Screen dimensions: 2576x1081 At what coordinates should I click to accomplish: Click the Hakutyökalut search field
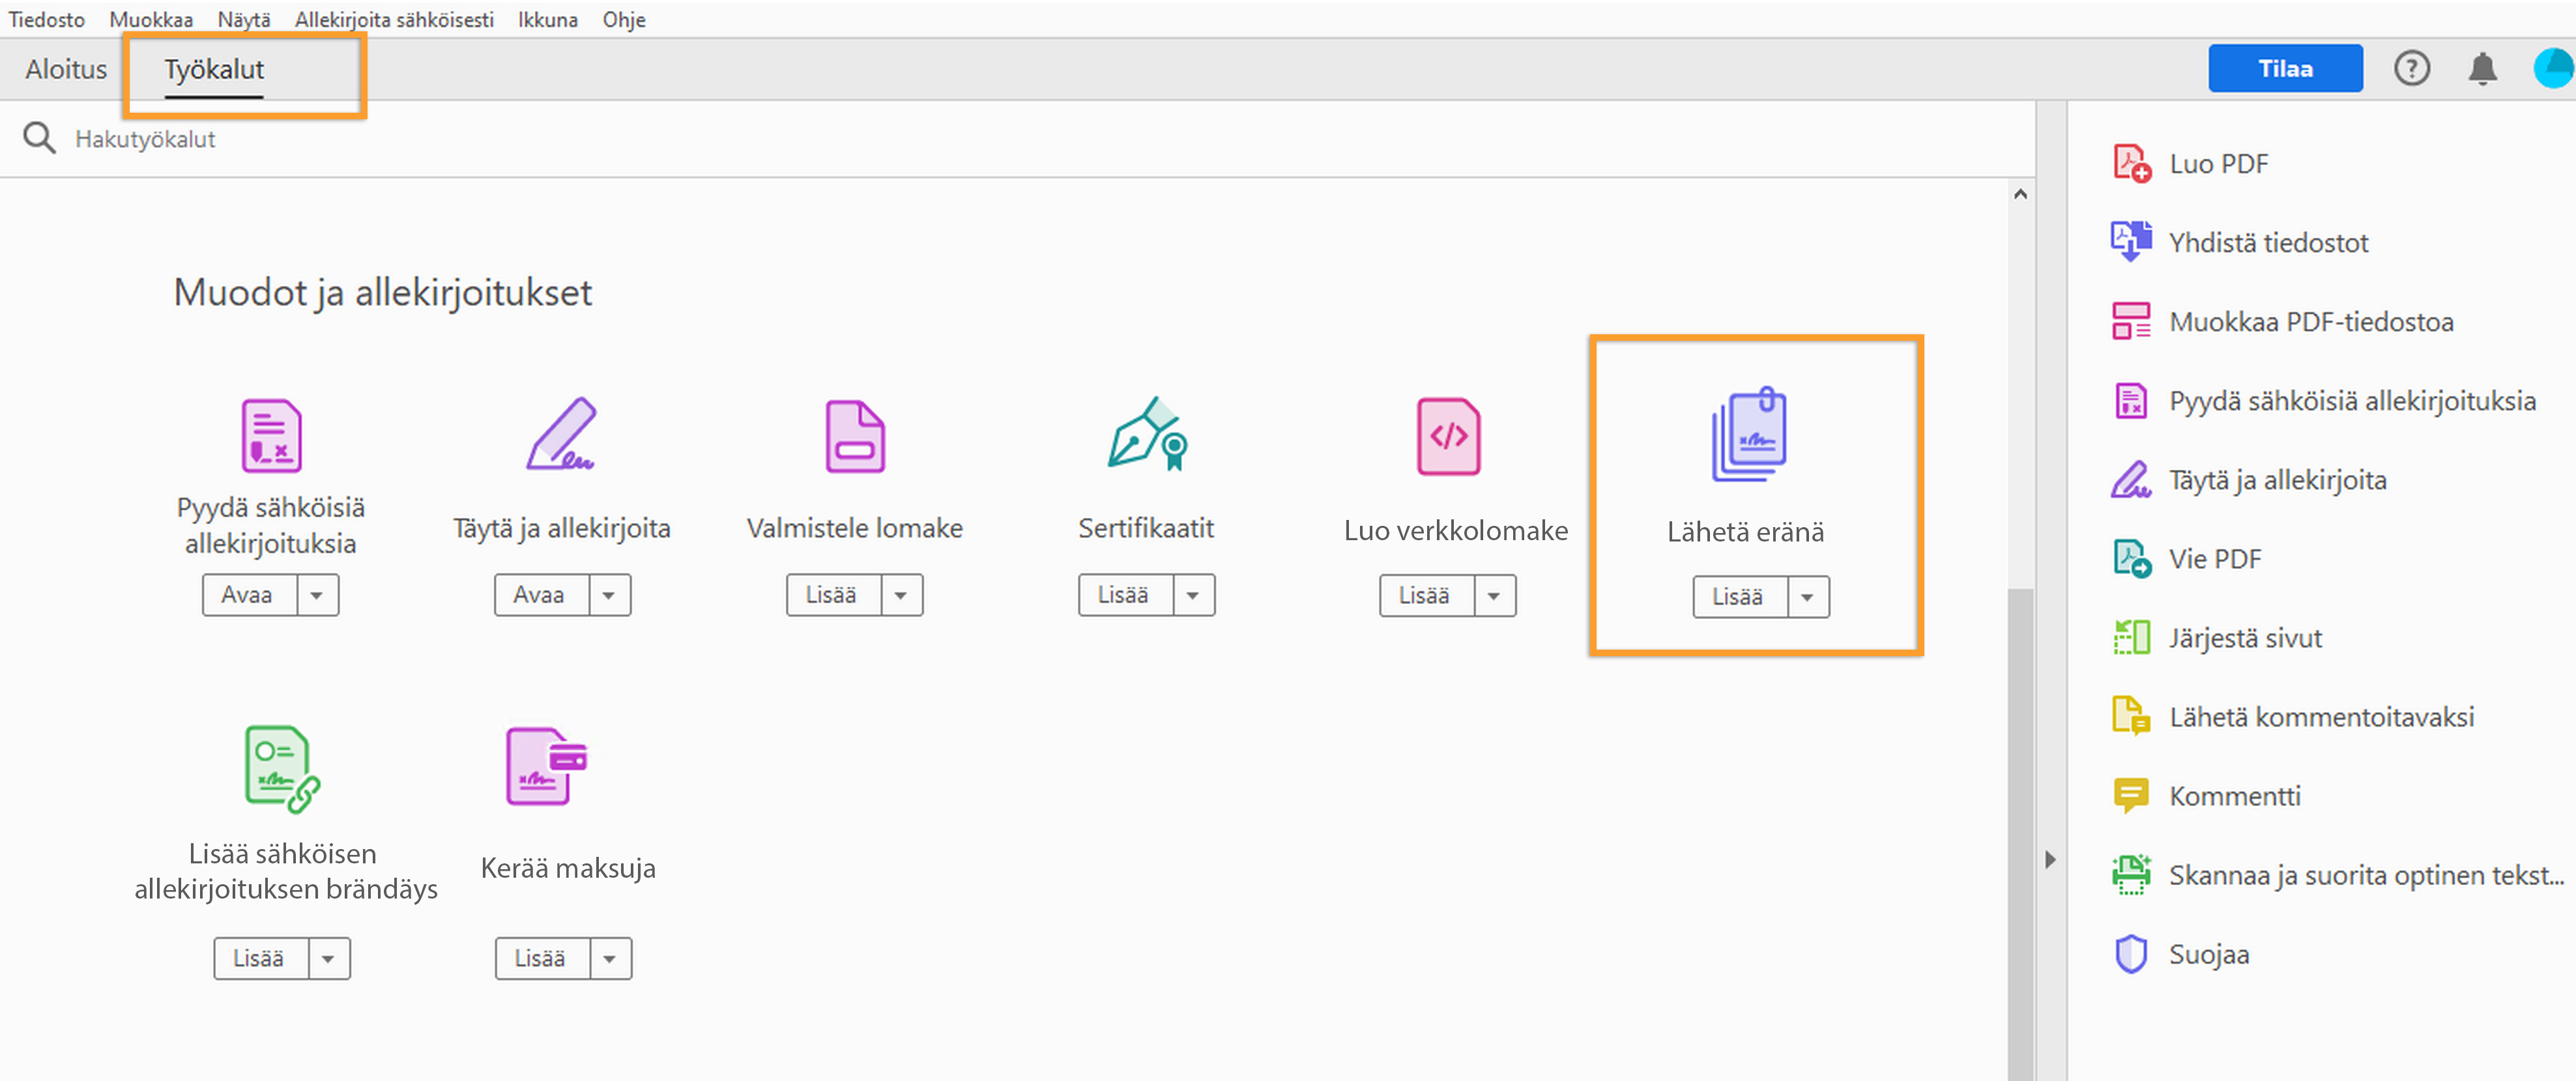click(x=146, y=139)
